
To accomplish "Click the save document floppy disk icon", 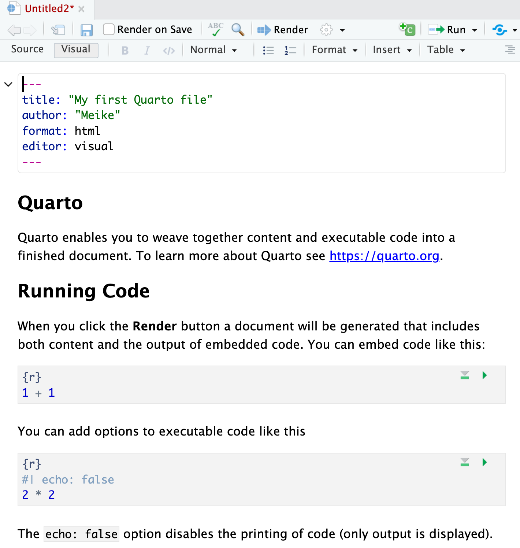I will tap(86, 30).
